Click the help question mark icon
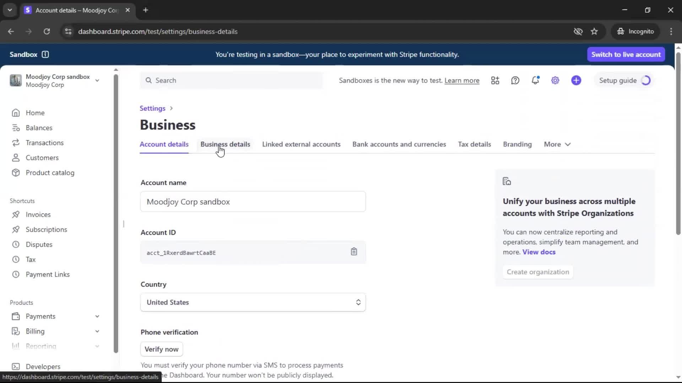 515,81
